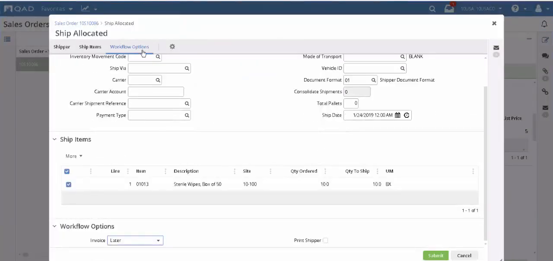Open the Ship Via lookup magnifier
Screen dimensions: 553x261
tap(187, 68)
